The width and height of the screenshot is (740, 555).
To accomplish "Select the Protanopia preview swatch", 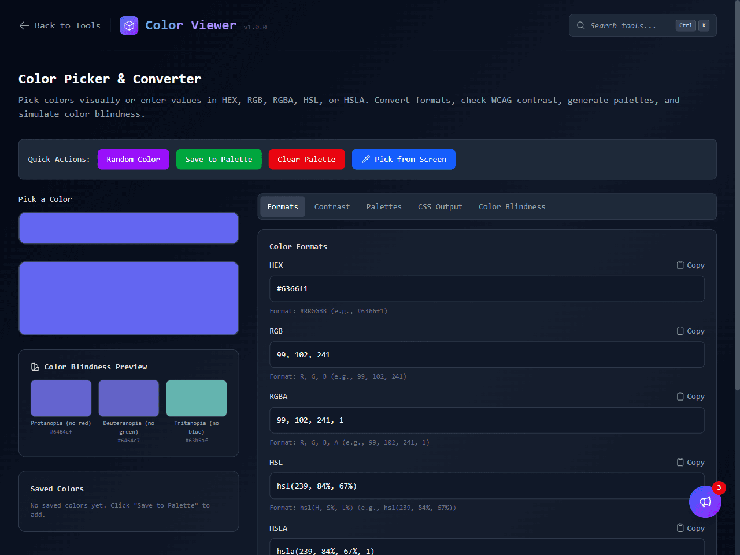I will pyautogui.click(x=61, y=398).
